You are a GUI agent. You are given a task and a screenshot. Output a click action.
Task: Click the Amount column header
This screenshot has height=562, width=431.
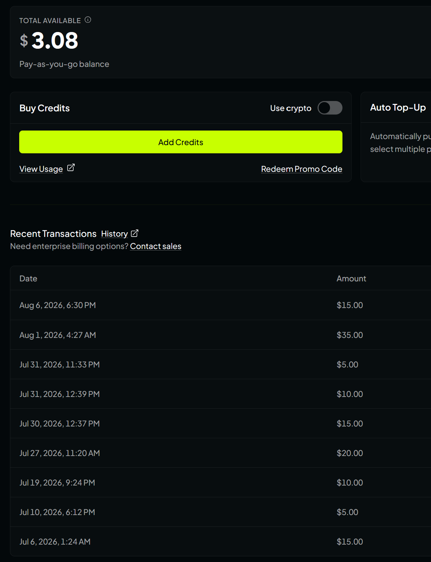tap(351, 279)
